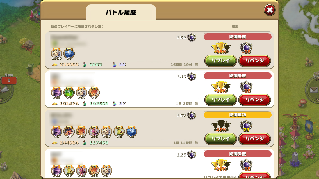Replay the first battle with 95% result
The height and width of the screenshot is (179, 319).
click(220, 61)
